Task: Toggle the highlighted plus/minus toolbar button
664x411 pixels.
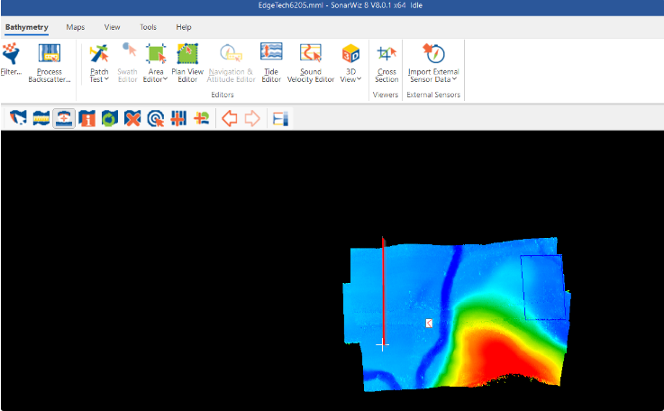Action: 64,118
